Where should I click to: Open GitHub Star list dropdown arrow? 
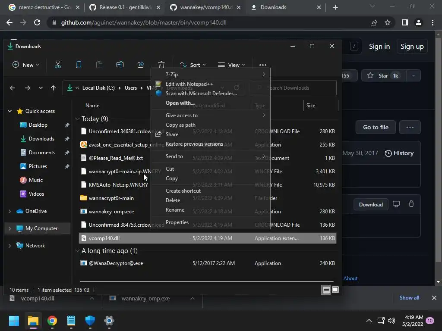point(414,76)
